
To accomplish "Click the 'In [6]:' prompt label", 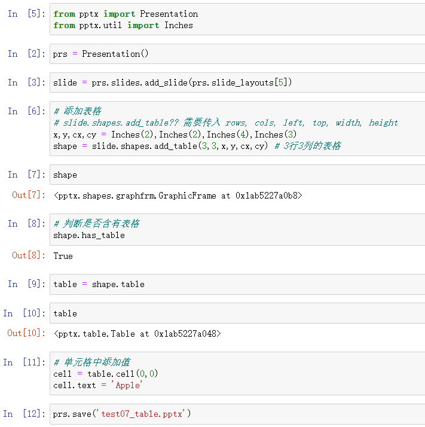I will coord(27,111).
